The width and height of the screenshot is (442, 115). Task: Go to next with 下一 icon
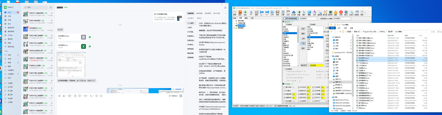pyautogui.click(x=267, y=13)
